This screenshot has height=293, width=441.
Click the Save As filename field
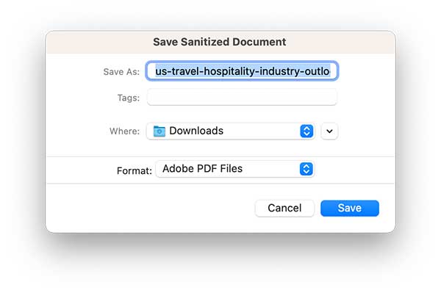[x=242, y=71]
